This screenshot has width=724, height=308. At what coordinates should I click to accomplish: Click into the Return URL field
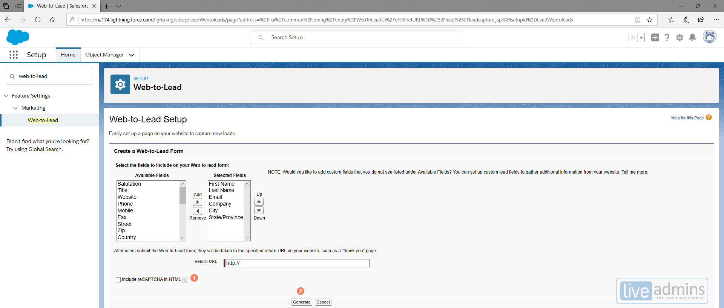click(297, 263)
